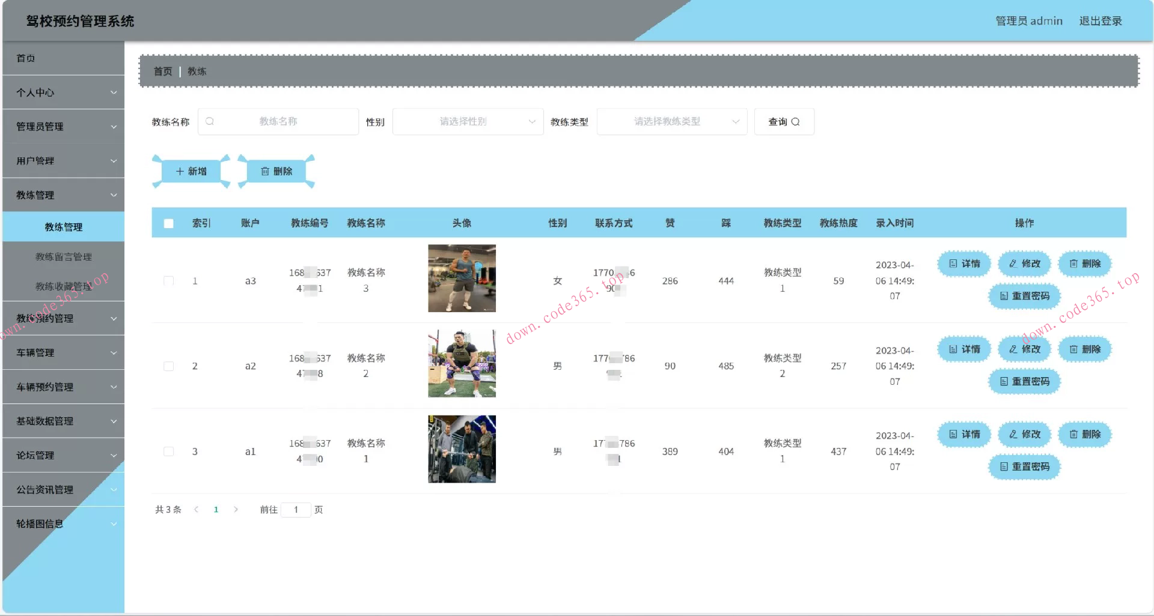Expand the 教练预约管理 sidebar menu

tap(63, 319)
